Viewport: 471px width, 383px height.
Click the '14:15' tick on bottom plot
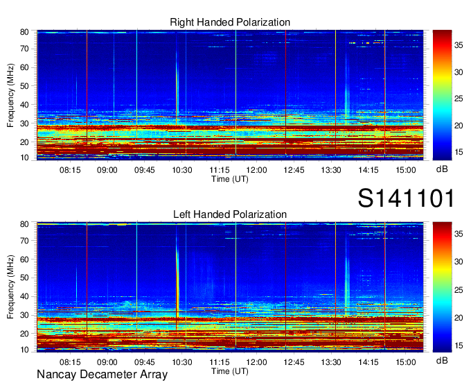(368, 362)
